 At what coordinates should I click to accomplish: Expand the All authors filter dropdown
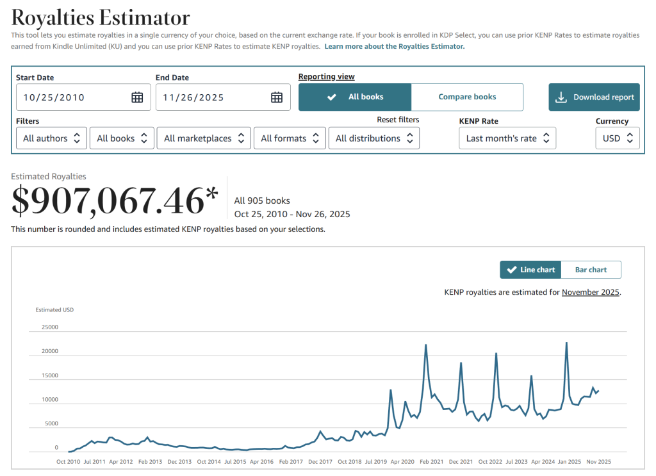(51, 138)
